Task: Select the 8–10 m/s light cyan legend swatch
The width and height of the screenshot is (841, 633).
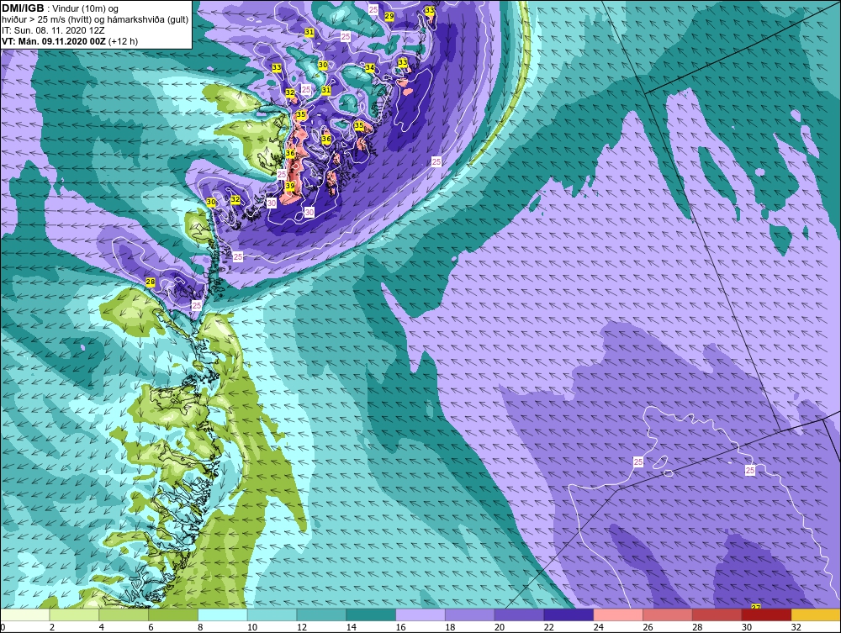Action: click(223, 615)
